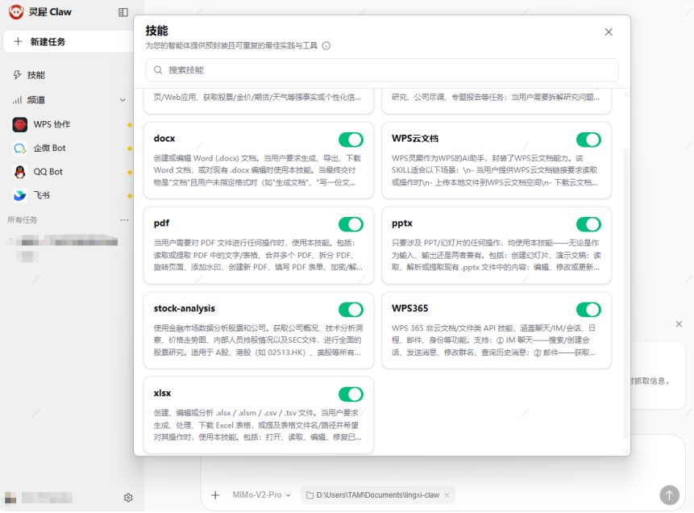Click the 搜索技能 search field
Image resolution: width=694 pixels, height=513 pixels.
tap(382, 70)
